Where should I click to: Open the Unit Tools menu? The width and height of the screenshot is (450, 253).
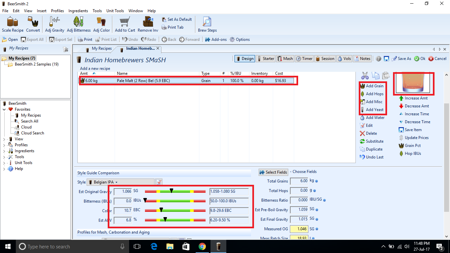point(115,11)
